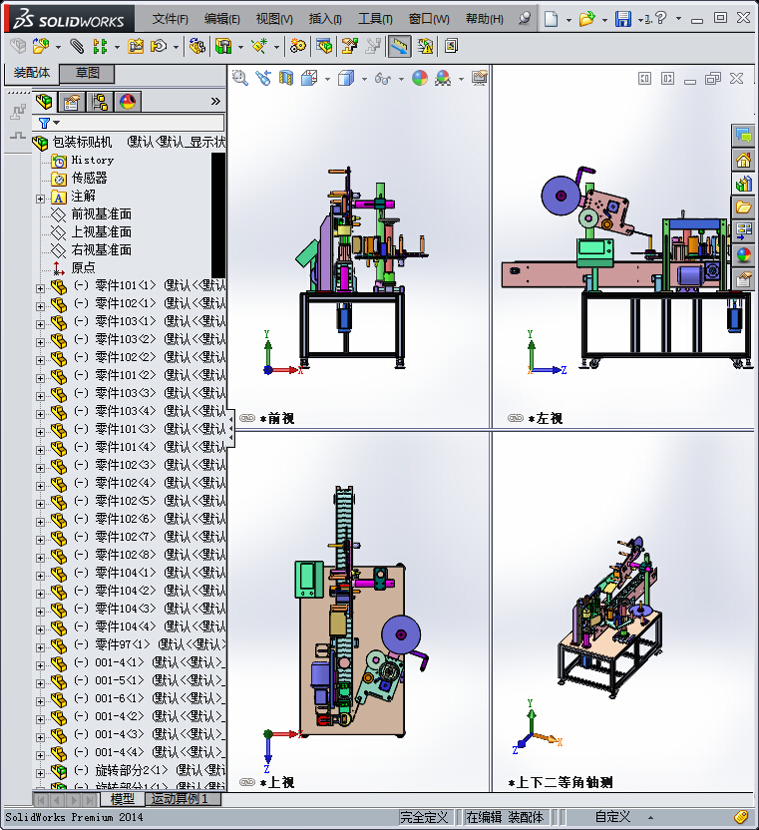Screen dimensions: 759x830
Task: Toggle the Instant3D ruler button
Action: pyautogui.click(x=400, y=47)
